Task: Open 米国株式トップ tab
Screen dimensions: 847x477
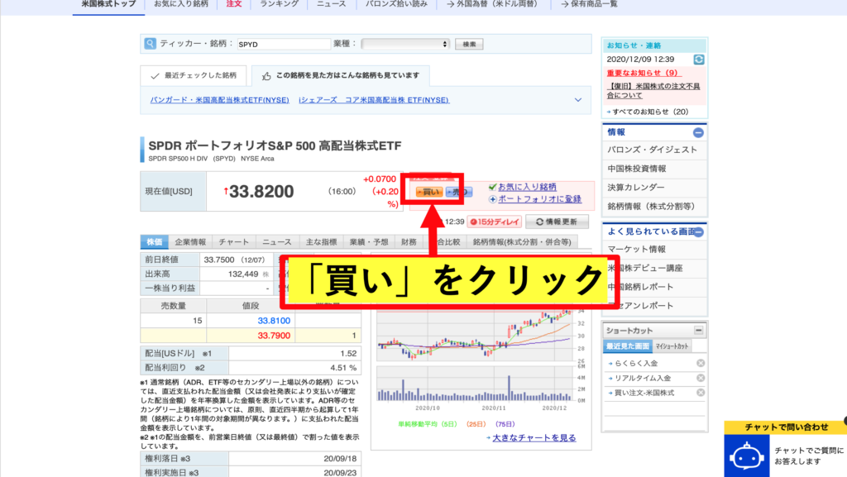Action: coord(108,4)
